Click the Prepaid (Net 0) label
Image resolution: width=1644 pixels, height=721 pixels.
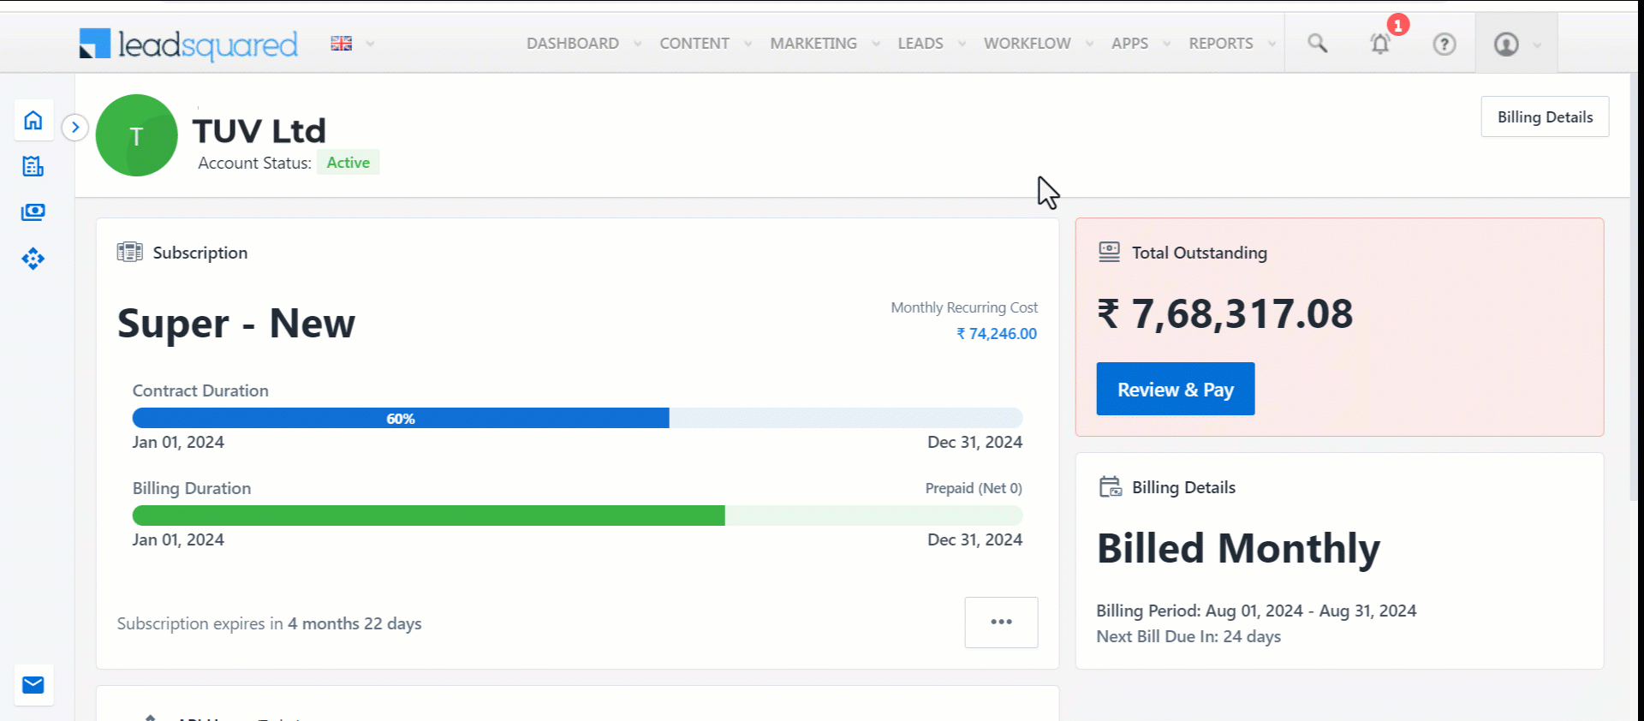974,488
